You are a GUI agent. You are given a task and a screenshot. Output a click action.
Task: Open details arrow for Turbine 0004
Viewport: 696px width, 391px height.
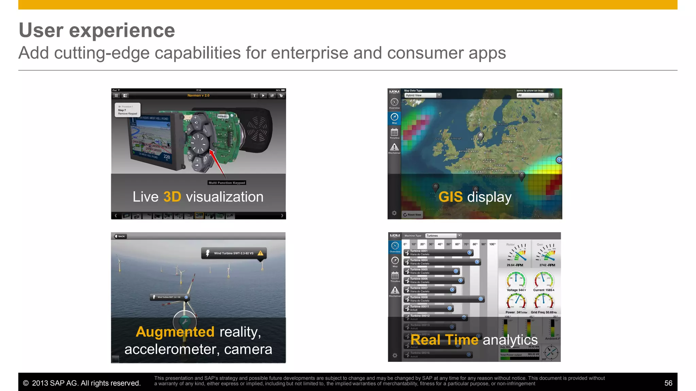click(x=477, y=262)
